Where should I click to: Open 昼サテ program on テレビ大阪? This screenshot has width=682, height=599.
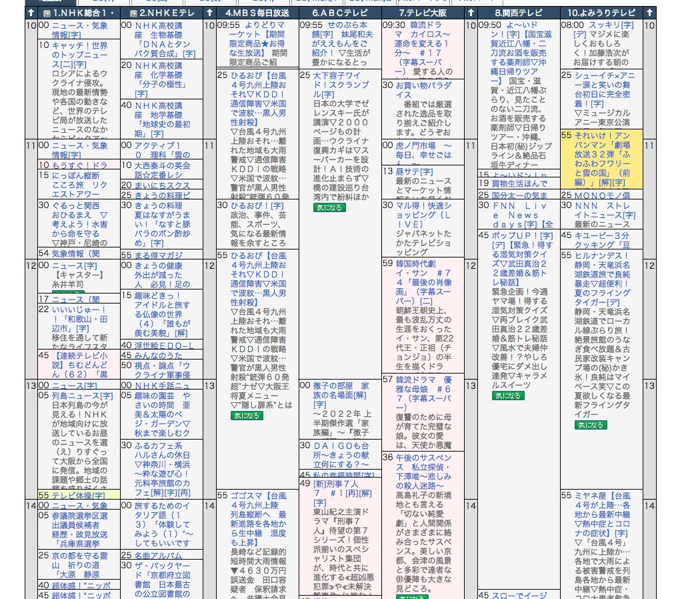[x=414, y=171]
